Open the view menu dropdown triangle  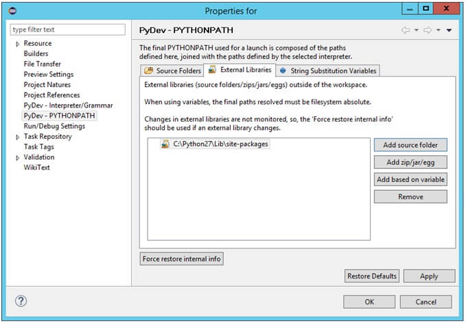pos(449,30)
